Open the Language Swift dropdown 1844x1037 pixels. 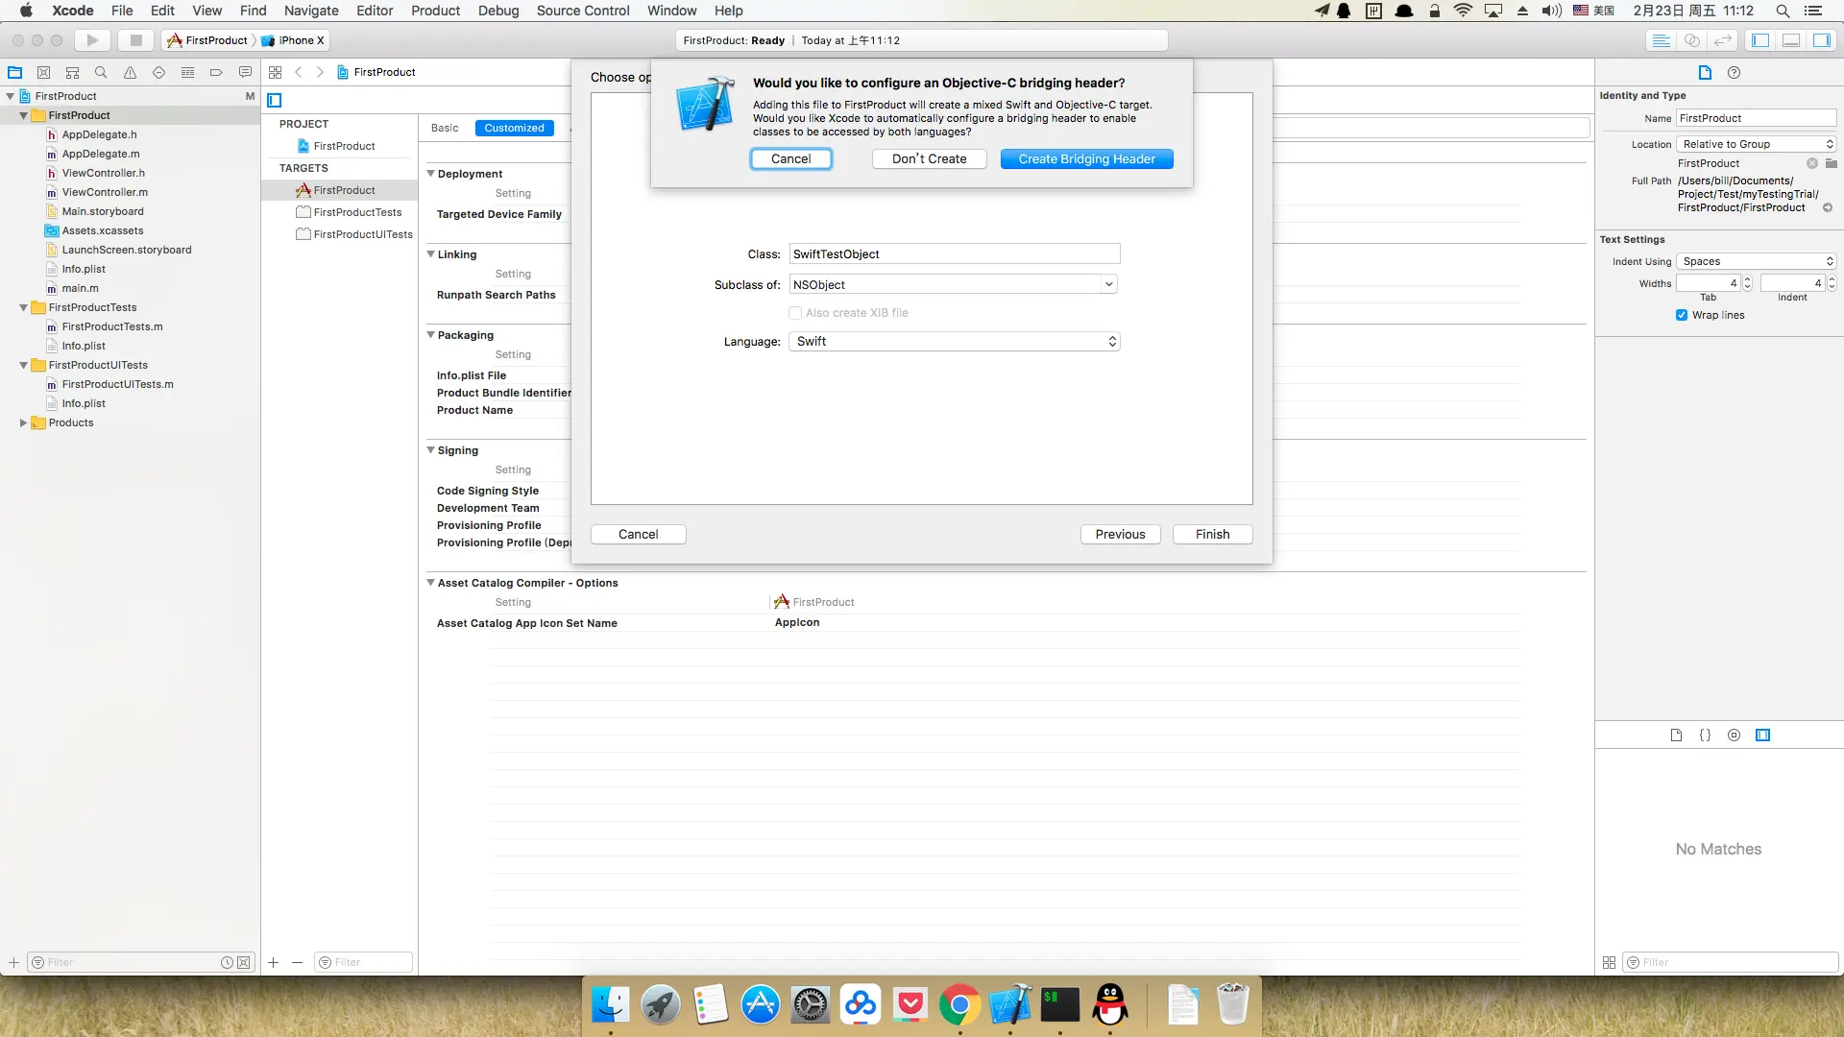point(954,341)
